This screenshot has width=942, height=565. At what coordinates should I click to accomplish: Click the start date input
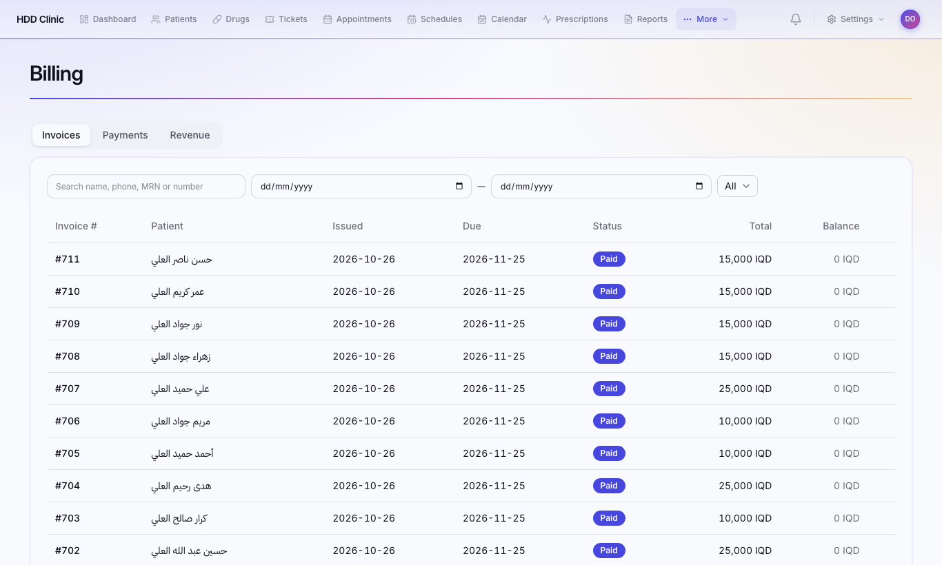click(361, 186)
